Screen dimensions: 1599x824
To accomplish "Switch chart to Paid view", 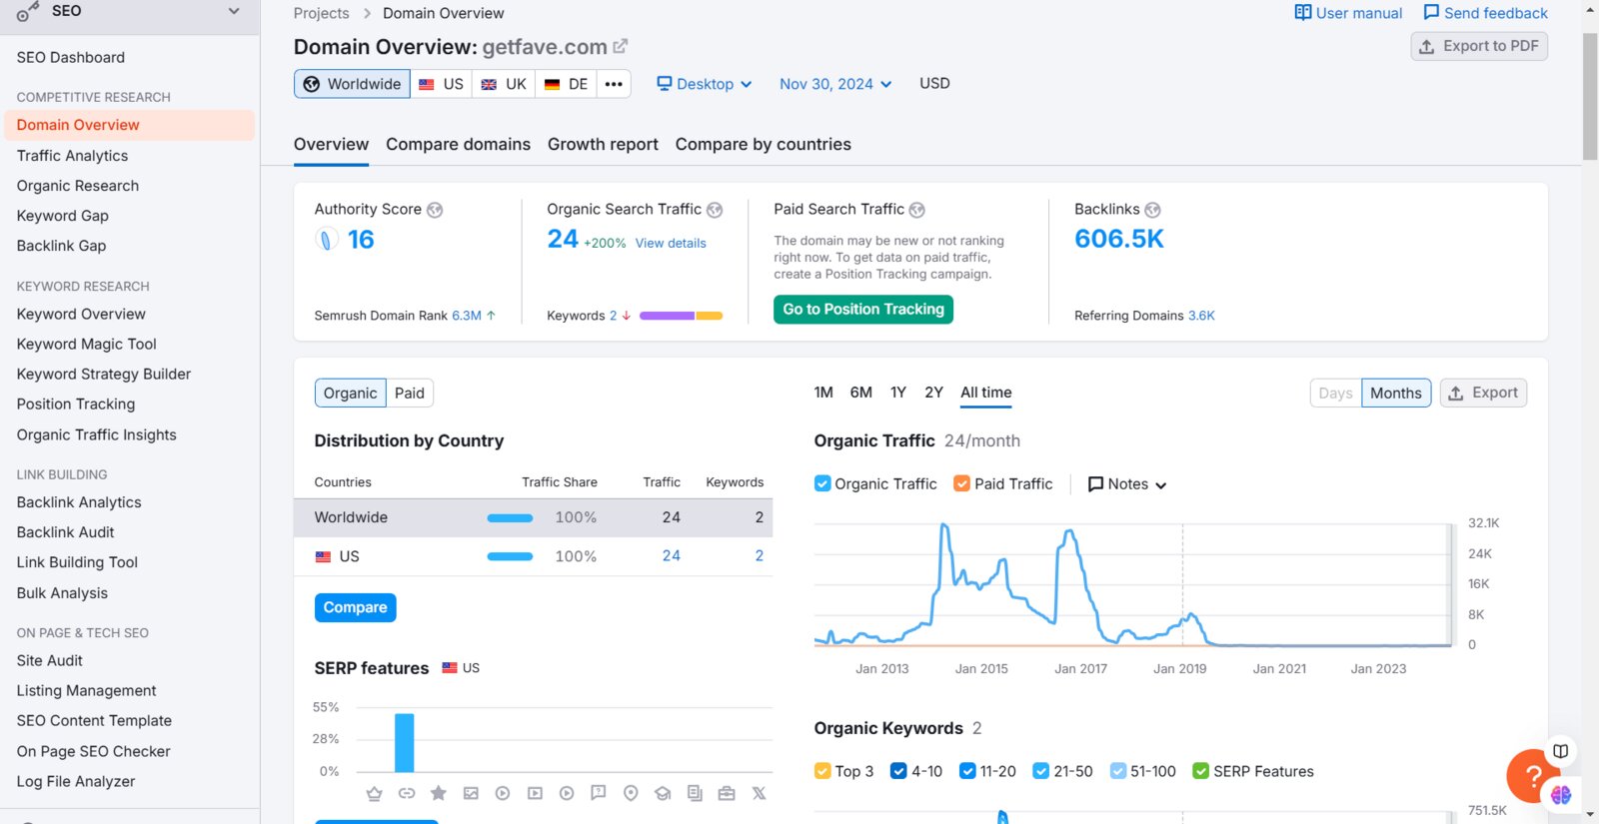I will (x=410, y=394).
